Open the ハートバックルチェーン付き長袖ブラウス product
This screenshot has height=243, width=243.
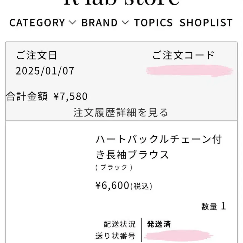(159, 147)
